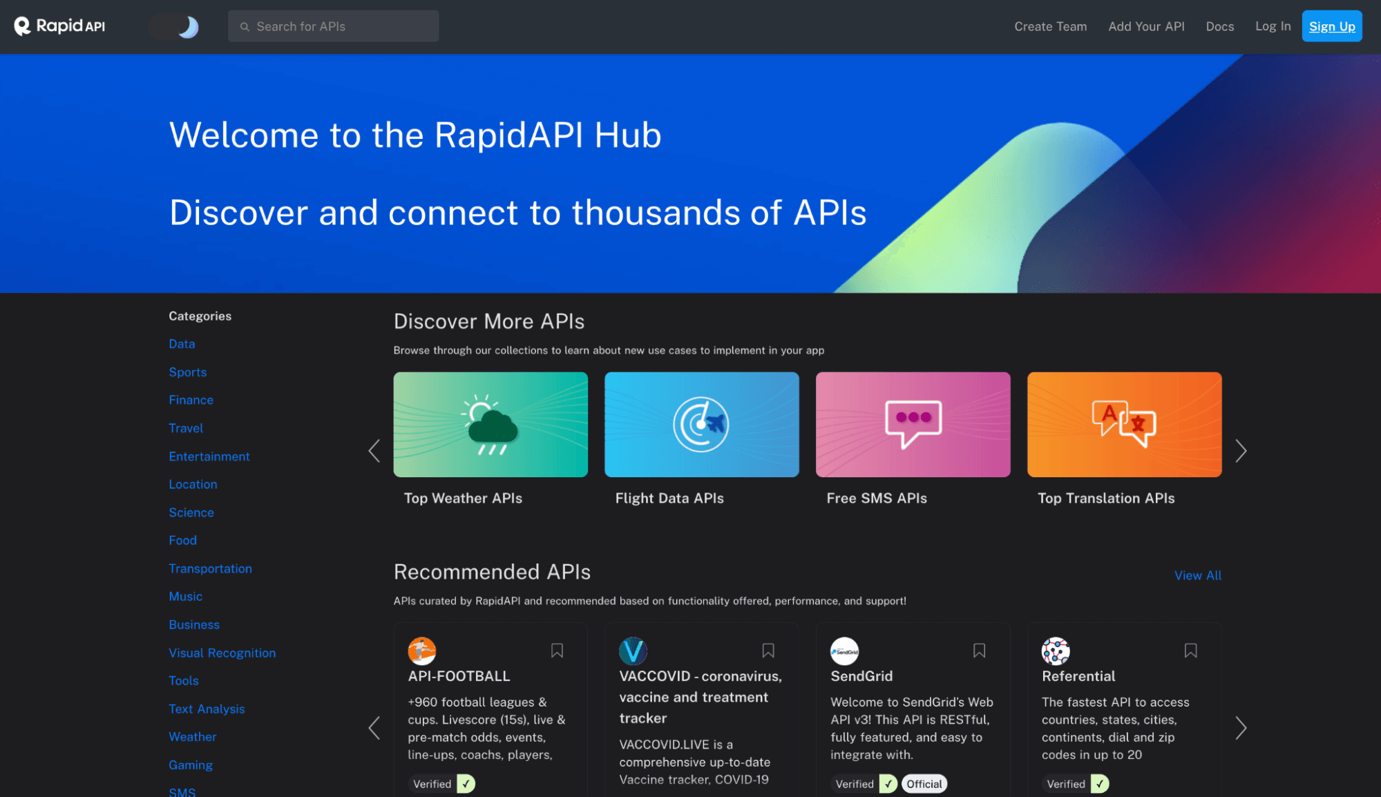This screenshot has height=797, width=1381.
Task: Open the Referential title
Action: point(1078,676)
